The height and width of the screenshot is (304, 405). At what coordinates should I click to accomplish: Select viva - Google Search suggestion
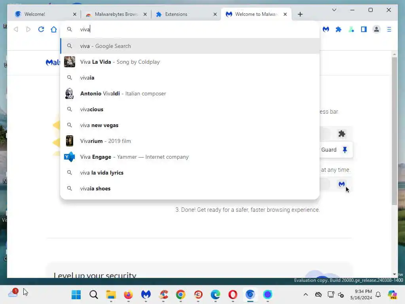pos(190,46)
